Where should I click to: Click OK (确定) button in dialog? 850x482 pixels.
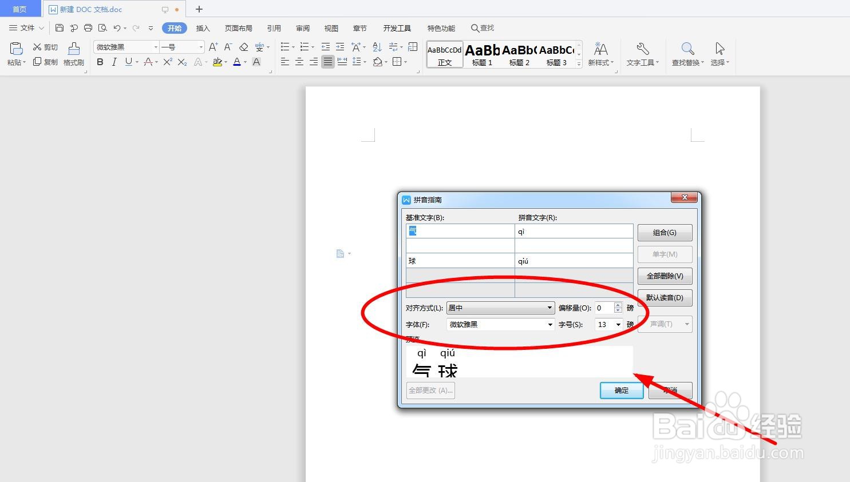tap(622, 390)
